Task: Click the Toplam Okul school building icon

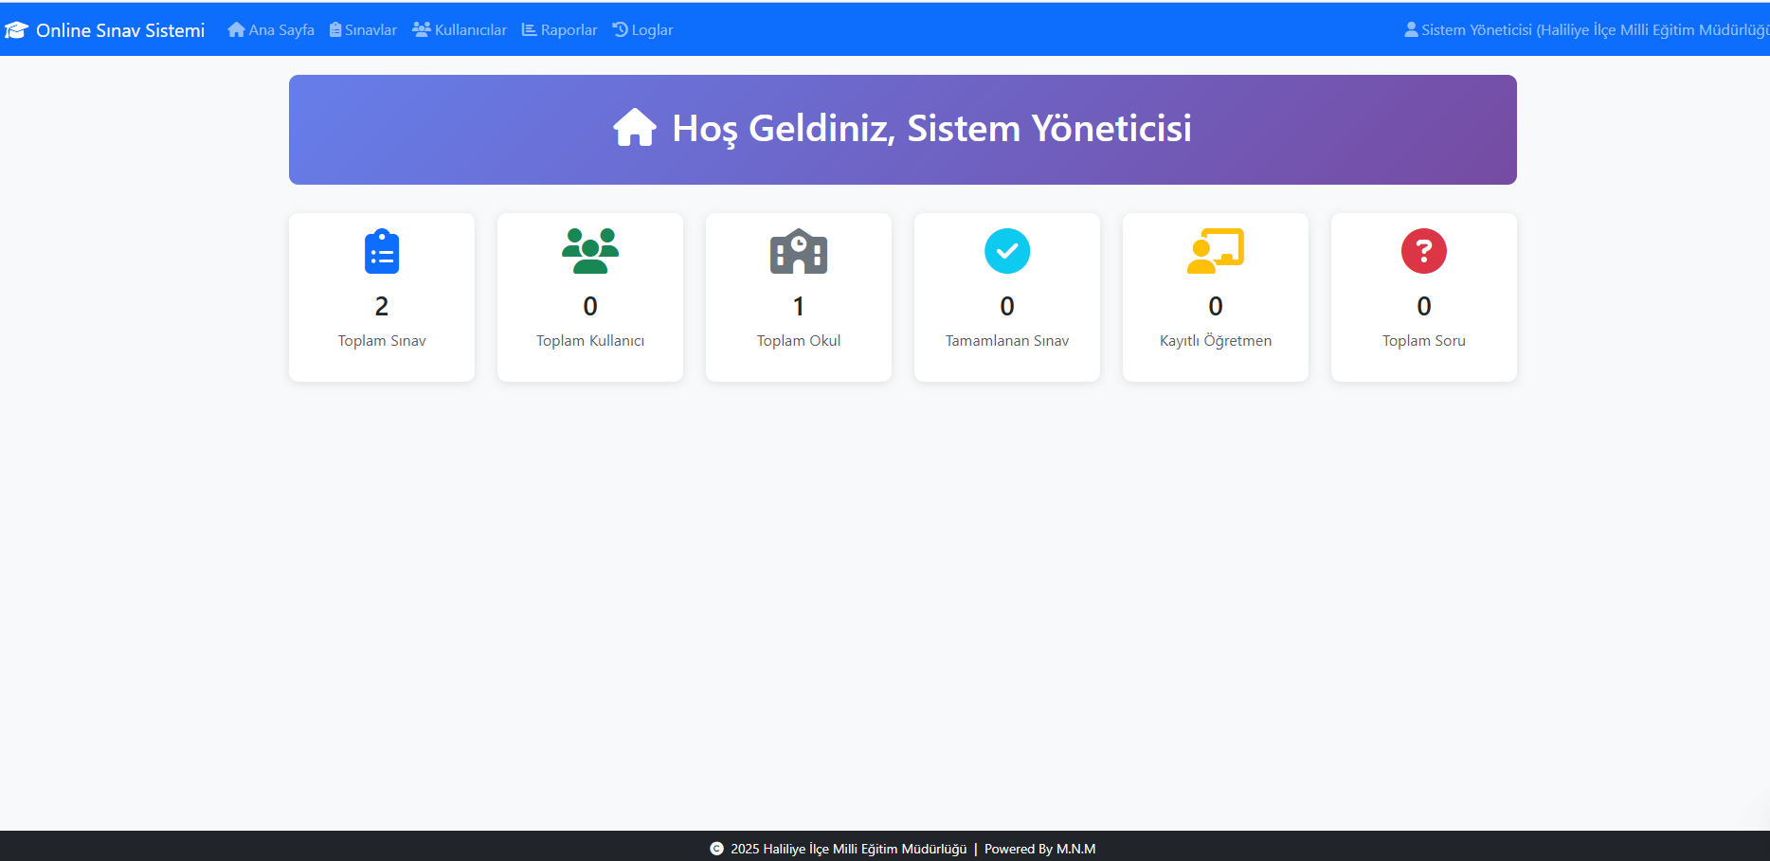Action: point(798,251)
